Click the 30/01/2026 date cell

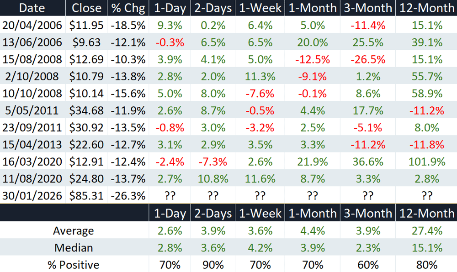(x=32, y=195)
